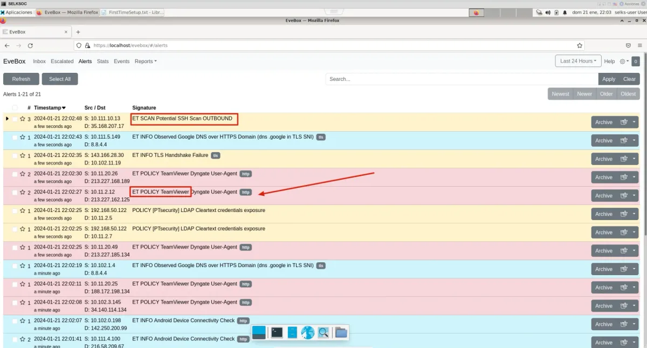
Task: Tick the checkbox for the 22:02:43 alert
Action: click(x=15, y=137)
